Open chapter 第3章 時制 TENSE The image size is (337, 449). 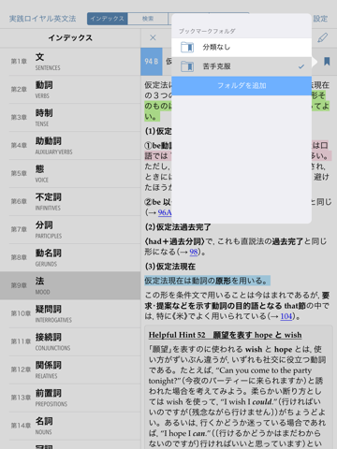click(x=70, y=118)
